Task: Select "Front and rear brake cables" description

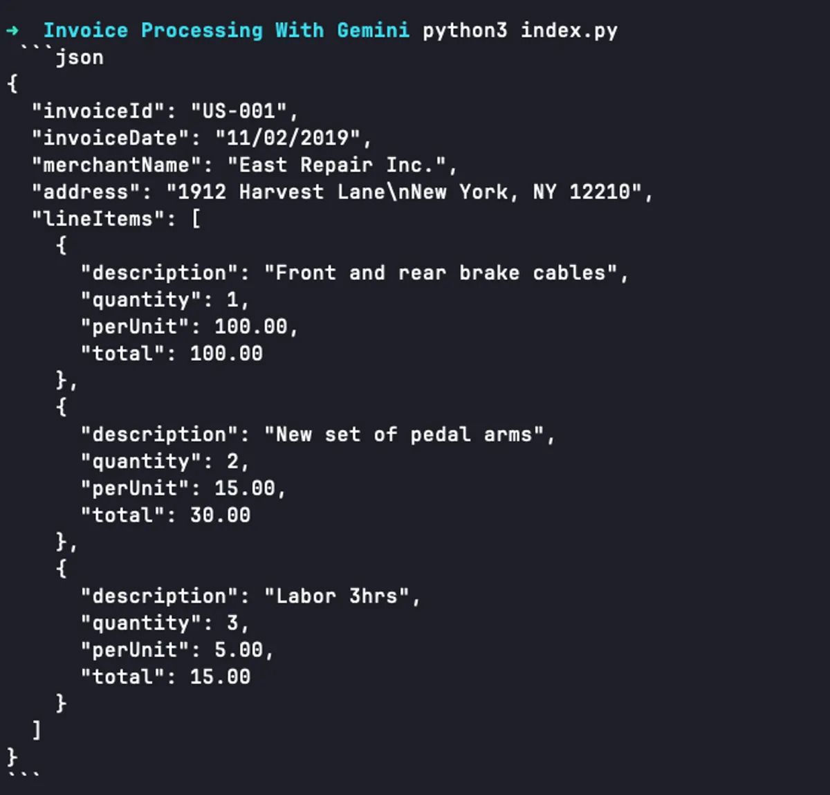Action: (441, 273)
